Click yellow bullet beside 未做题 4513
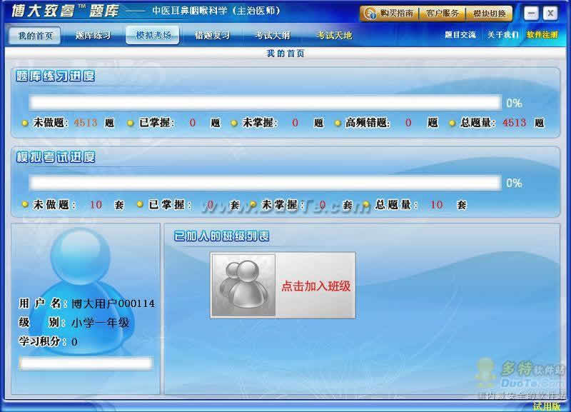 pyautogui.click(x=25, y=123)
